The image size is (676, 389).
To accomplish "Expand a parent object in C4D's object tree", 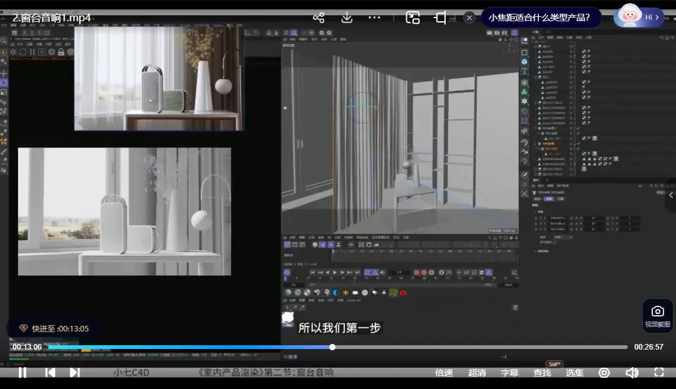I will 535,46.
